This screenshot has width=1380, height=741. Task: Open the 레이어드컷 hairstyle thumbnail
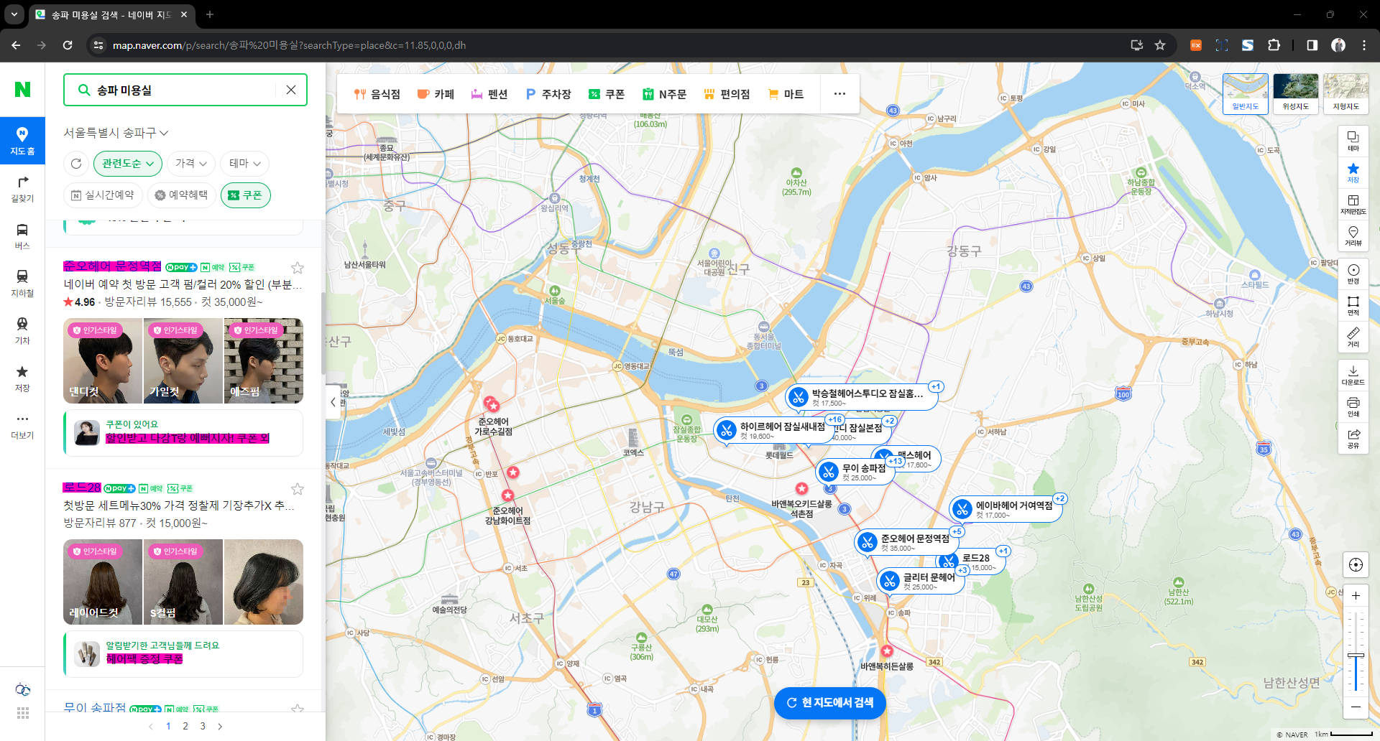[x=103, y=582]
